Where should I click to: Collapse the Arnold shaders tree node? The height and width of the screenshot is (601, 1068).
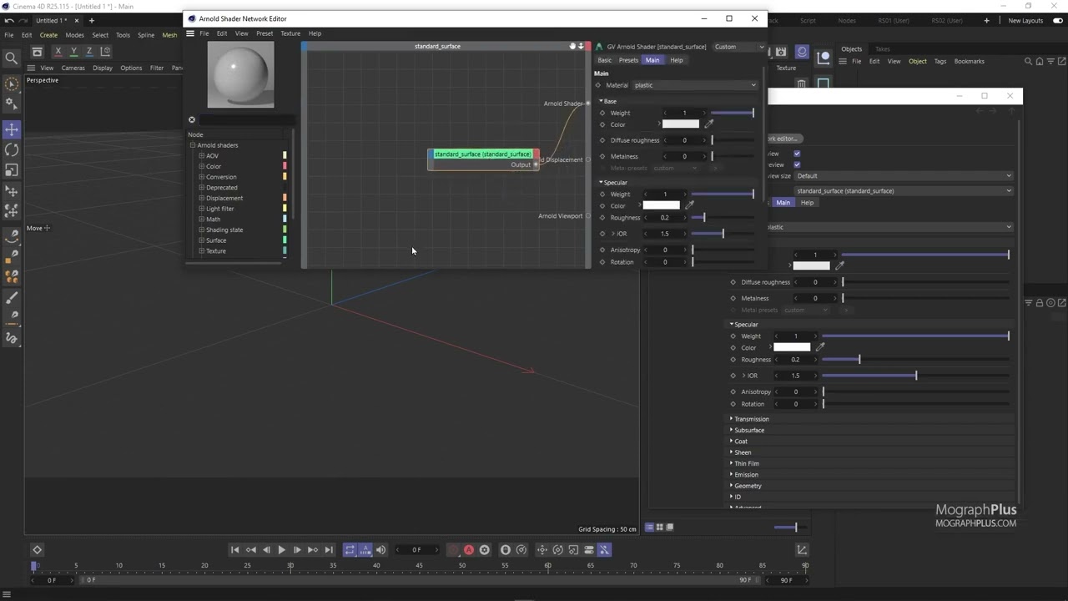(x=193, y=145)
